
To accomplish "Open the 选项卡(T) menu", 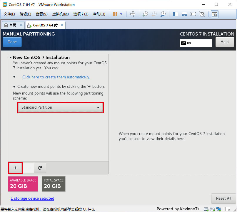I will pyautogui.click(x=81, y=14).
